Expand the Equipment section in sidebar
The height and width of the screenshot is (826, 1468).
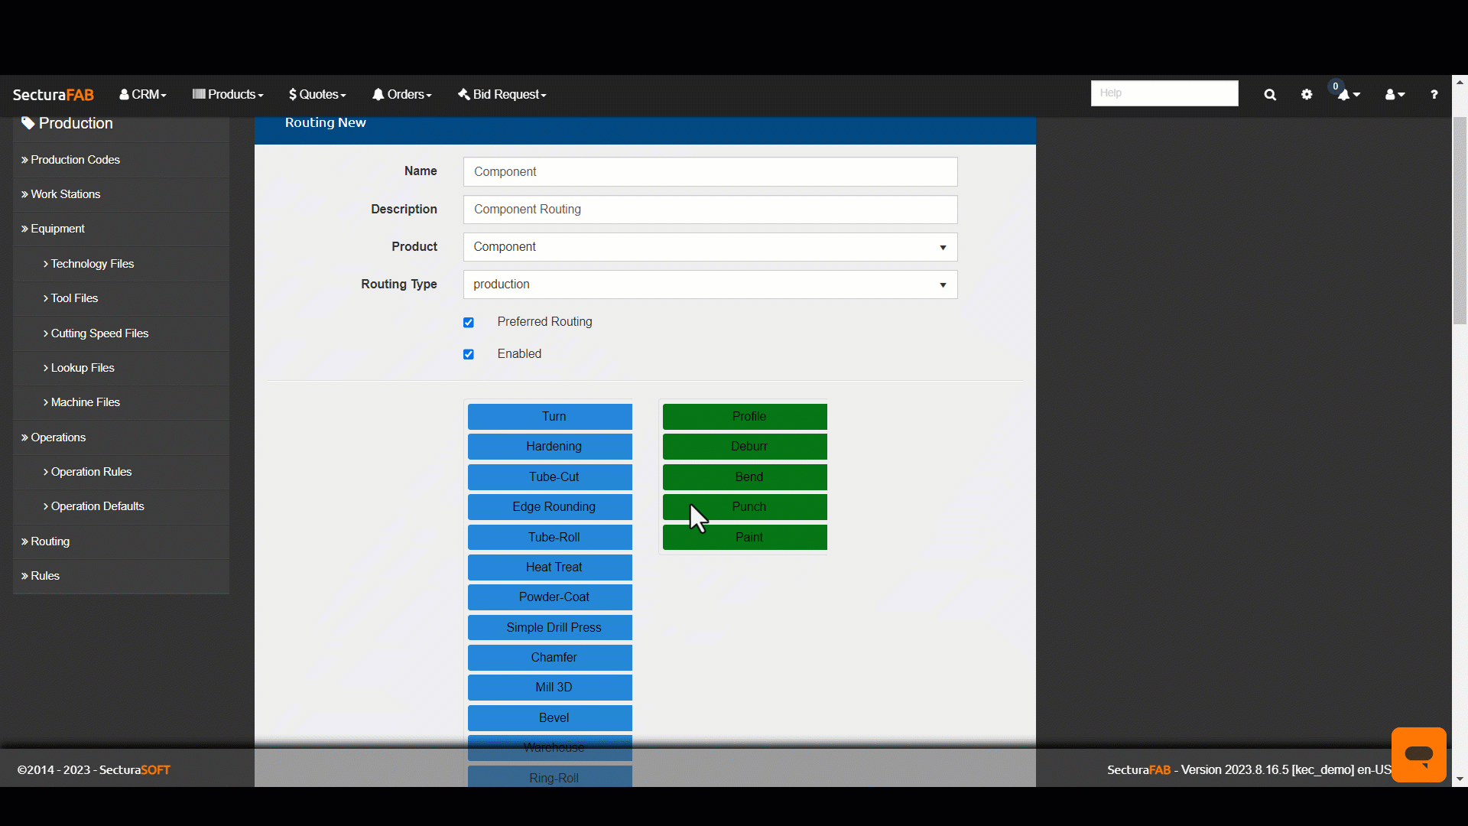(x=56, y=228)
